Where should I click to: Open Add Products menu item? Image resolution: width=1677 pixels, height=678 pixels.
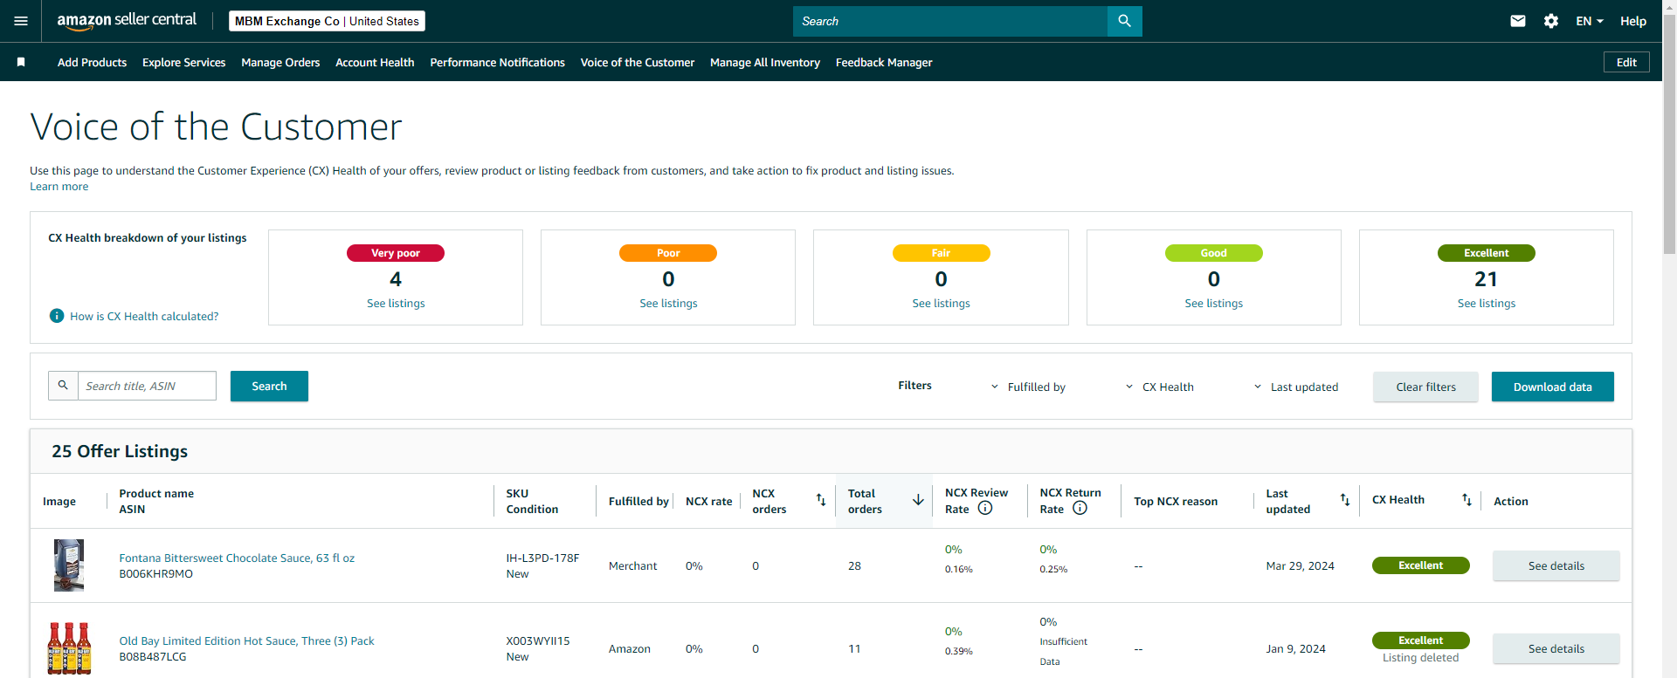(x=92, y=62)
